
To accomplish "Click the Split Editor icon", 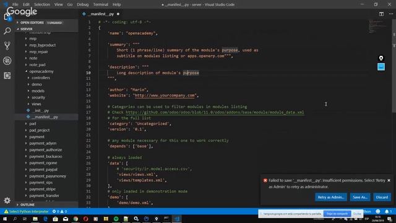I will pyautogui.click(x=381, y=14).
